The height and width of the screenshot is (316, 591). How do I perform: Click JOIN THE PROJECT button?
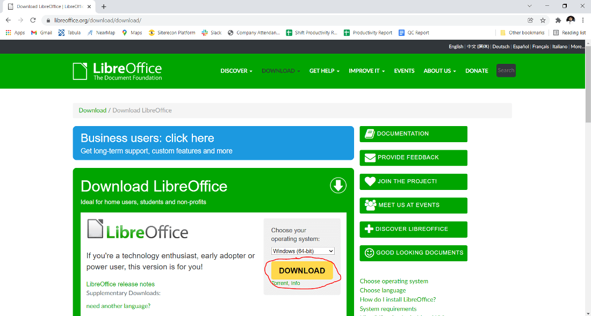coord(414,182)
